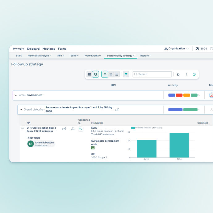
Task: Click blue activity segment in Environment row
Action: [172, 95]
